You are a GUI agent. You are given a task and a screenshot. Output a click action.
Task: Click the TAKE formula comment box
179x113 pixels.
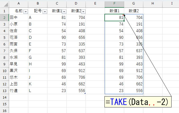(x=138, y=102)
